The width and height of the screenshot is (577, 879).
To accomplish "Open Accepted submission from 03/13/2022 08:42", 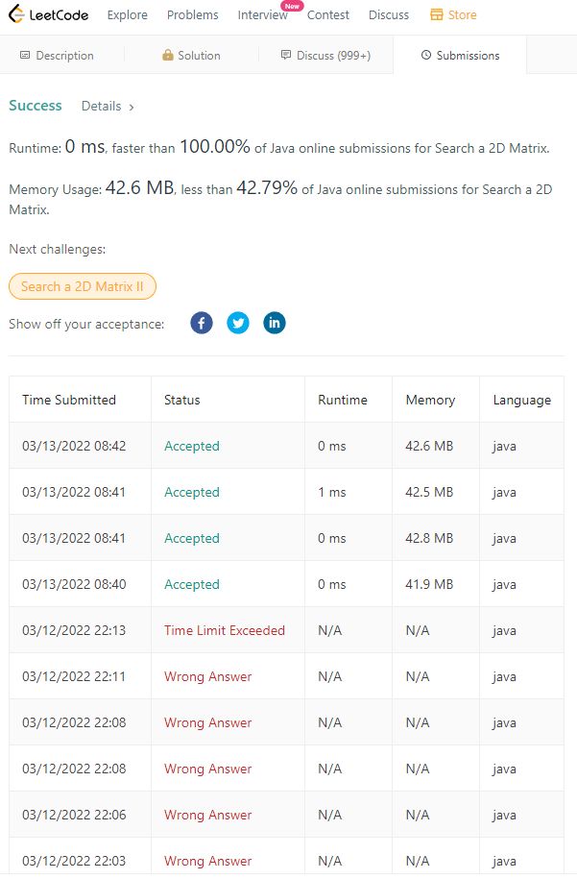I will 192,447.
